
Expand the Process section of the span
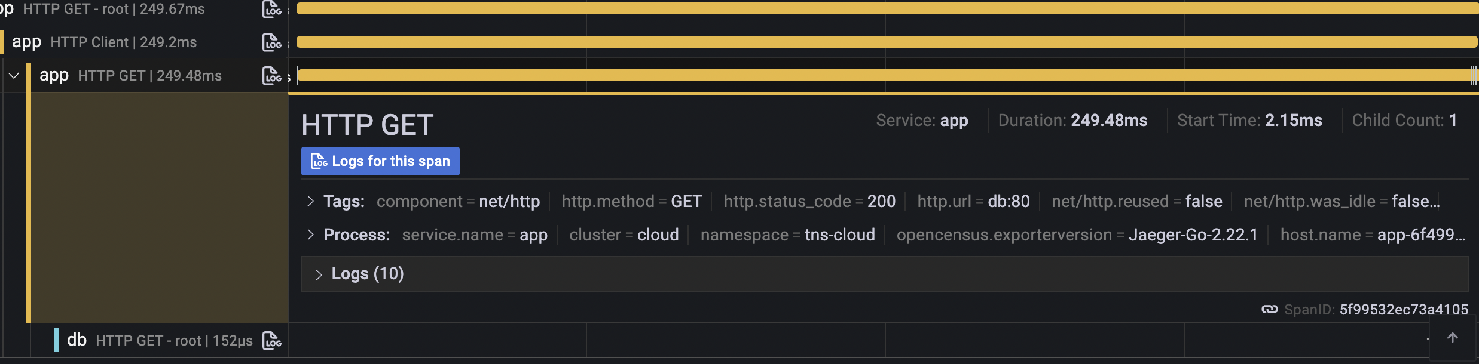pos(311,235)
